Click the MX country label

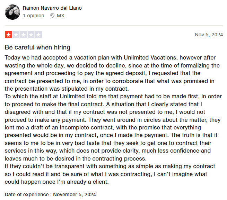(60, 16)
